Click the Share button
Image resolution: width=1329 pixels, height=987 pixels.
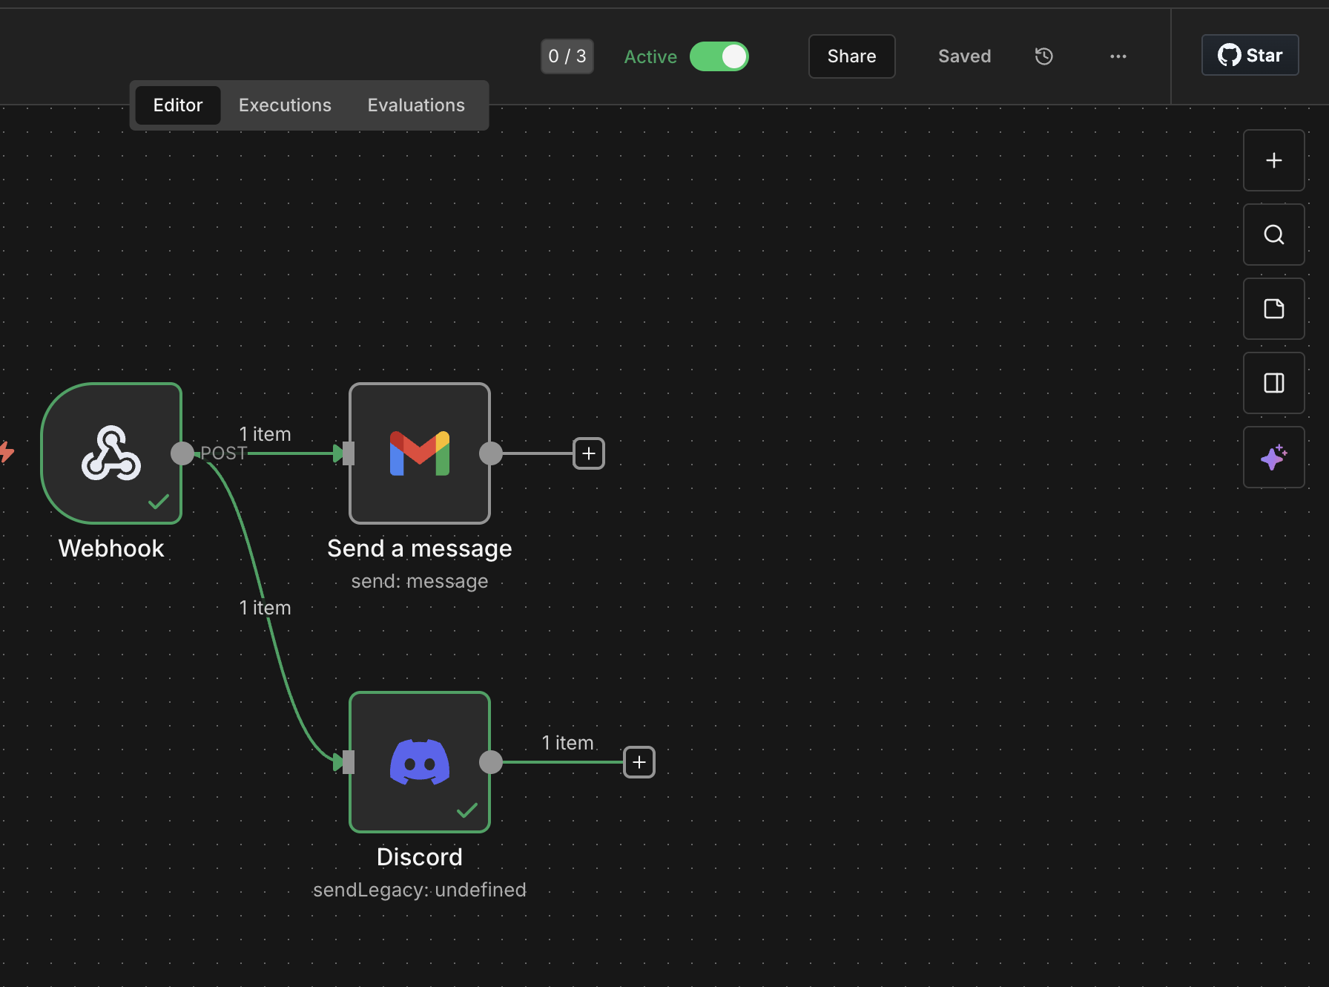coord(851,56)
